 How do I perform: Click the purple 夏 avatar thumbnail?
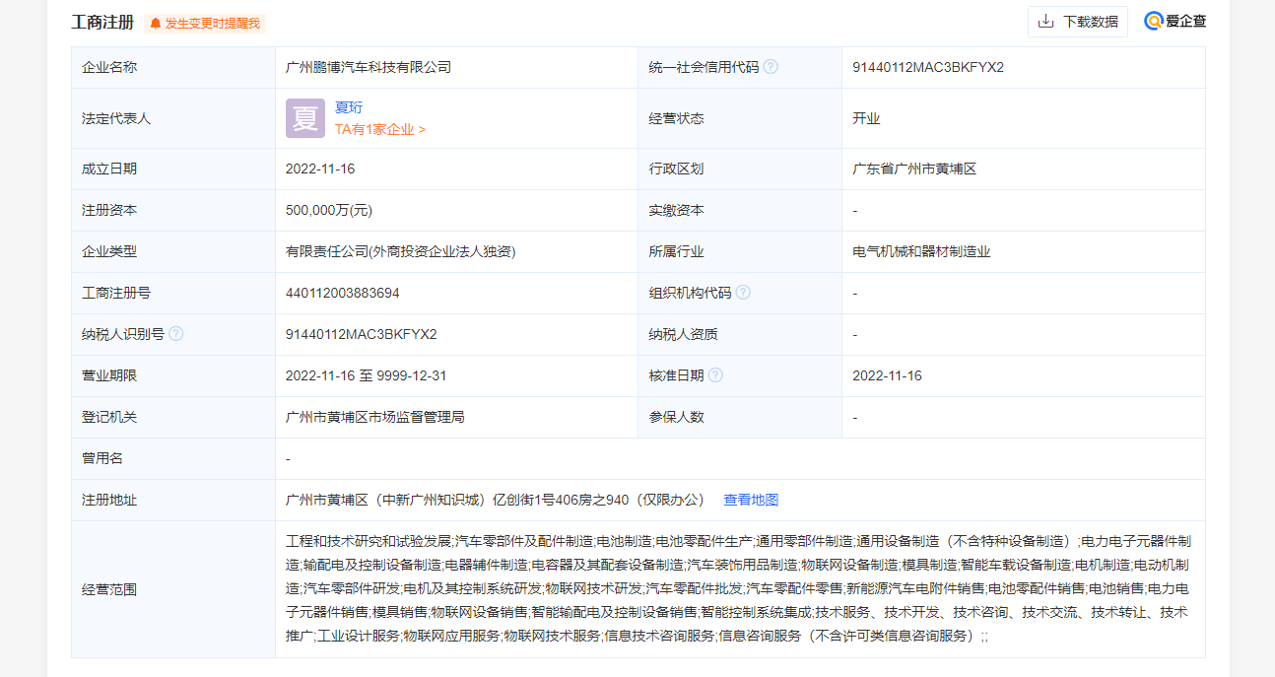[x=305, y=118]
